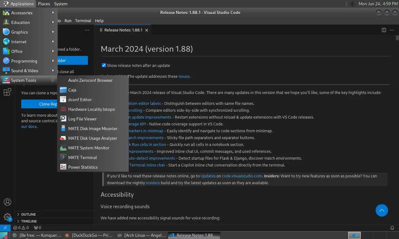
Task: Open the System menu in top panel
Action: click(x=61, y=4)
